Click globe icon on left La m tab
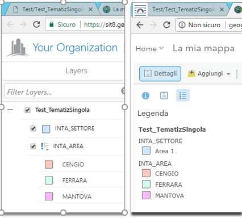This screenshot has height=218, width=242. [106, 9]
